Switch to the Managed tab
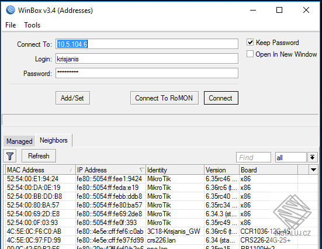The width and height of the screenshot is (322, 249). pyautogui.click(x=19, y=141)
